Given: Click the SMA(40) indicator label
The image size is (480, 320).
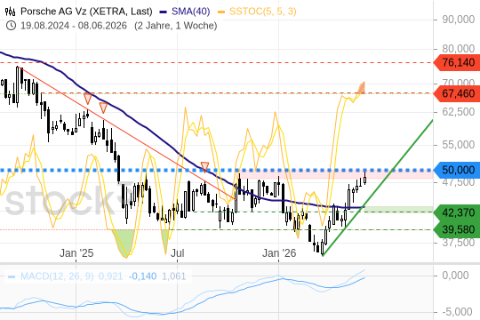Looking at the screenshot, I should 191,12.
